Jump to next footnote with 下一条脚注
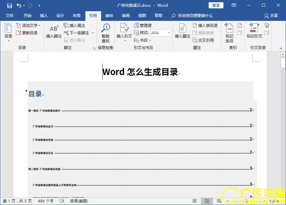 click(77, 33)
